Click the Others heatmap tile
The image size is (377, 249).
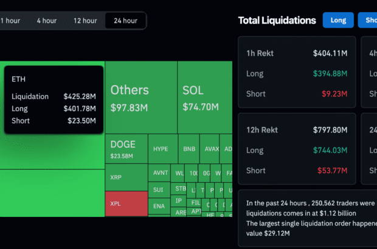pos(141,97)
